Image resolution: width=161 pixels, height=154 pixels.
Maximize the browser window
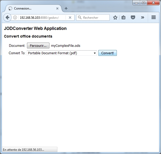coord(144,3)
